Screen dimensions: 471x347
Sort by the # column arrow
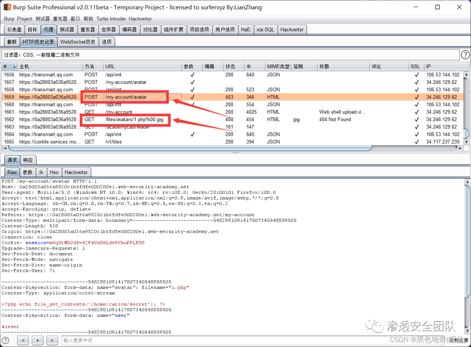14,66
